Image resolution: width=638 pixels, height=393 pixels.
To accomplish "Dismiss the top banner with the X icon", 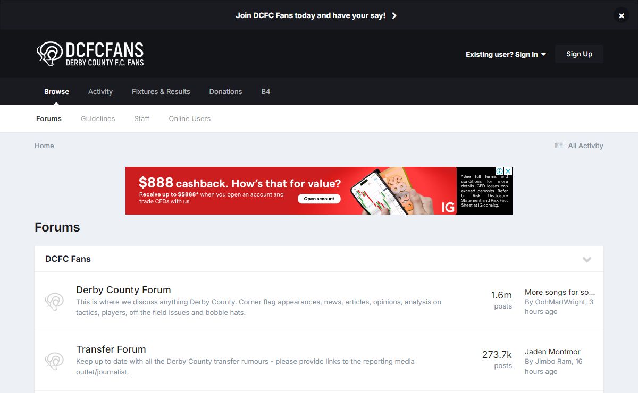I will click(621, 15).
